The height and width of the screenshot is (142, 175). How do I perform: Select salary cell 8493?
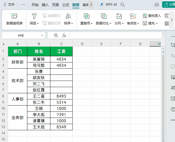click(x=61, y=96)
